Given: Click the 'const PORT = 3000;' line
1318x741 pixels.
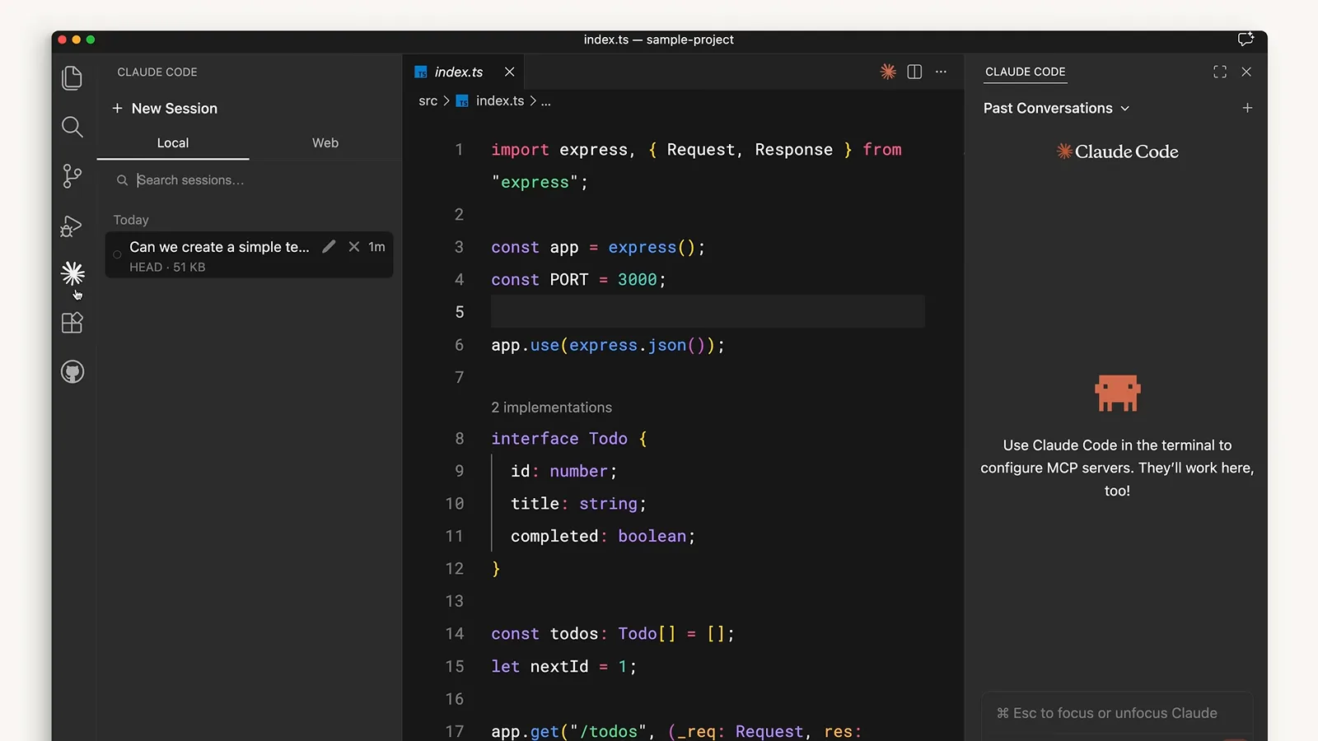Looking at the screenshot, I should coord(578,280).
